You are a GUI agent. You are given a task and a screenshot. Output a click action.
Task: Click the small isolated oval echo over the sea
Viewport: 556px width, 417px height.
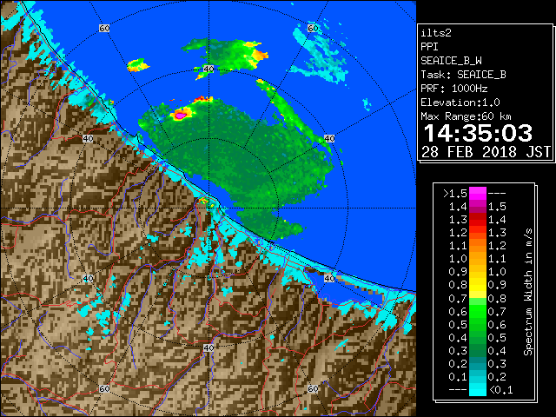(138, 65)
